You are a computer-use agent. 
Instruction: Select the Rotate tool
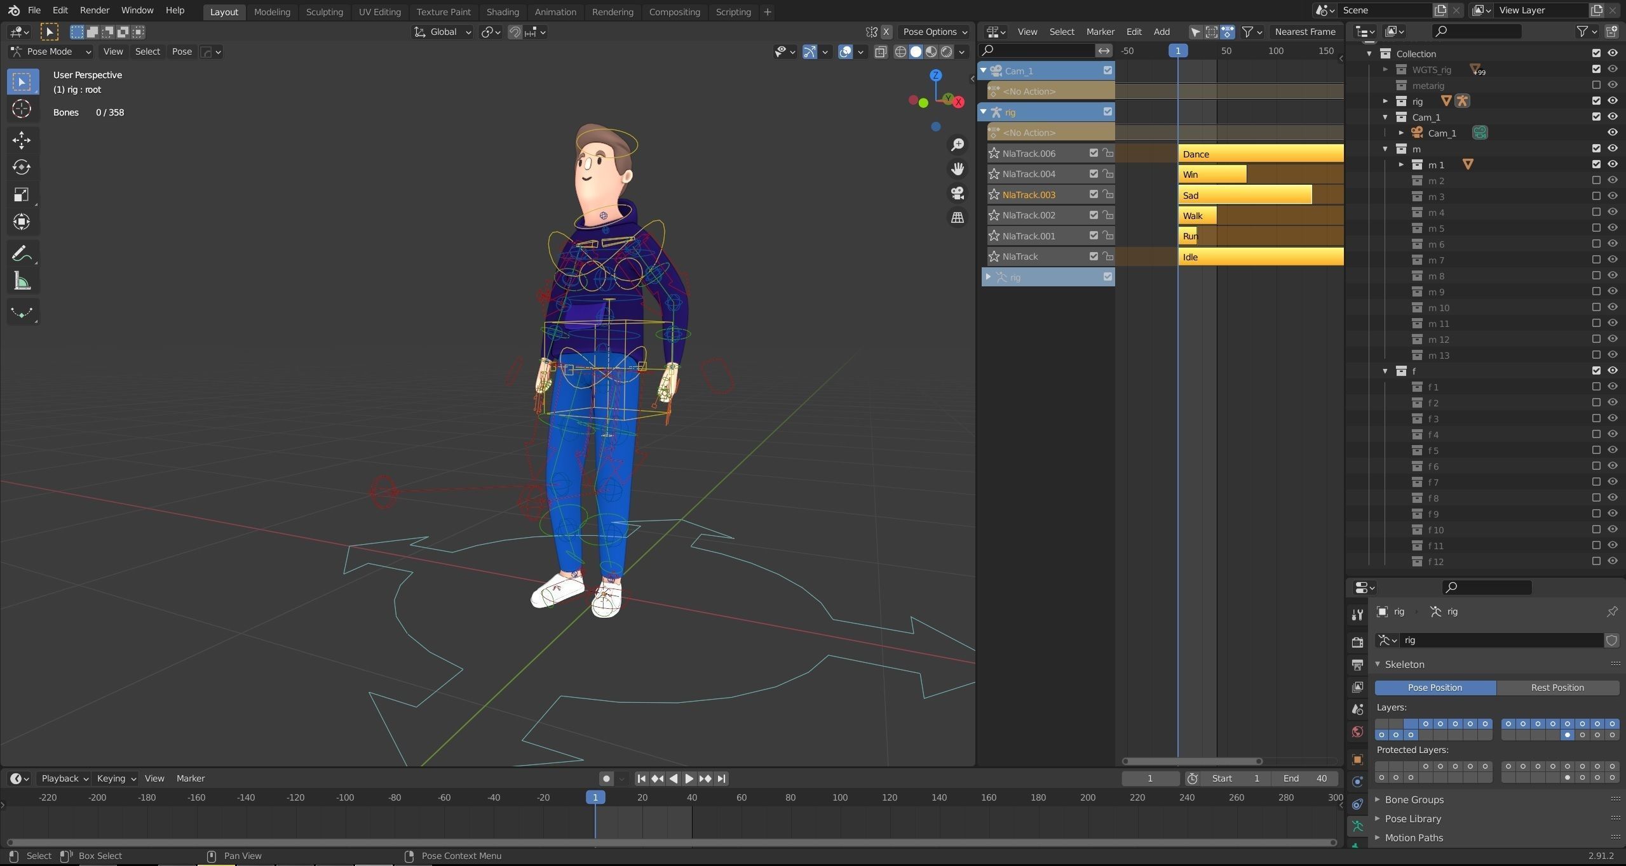22,167
